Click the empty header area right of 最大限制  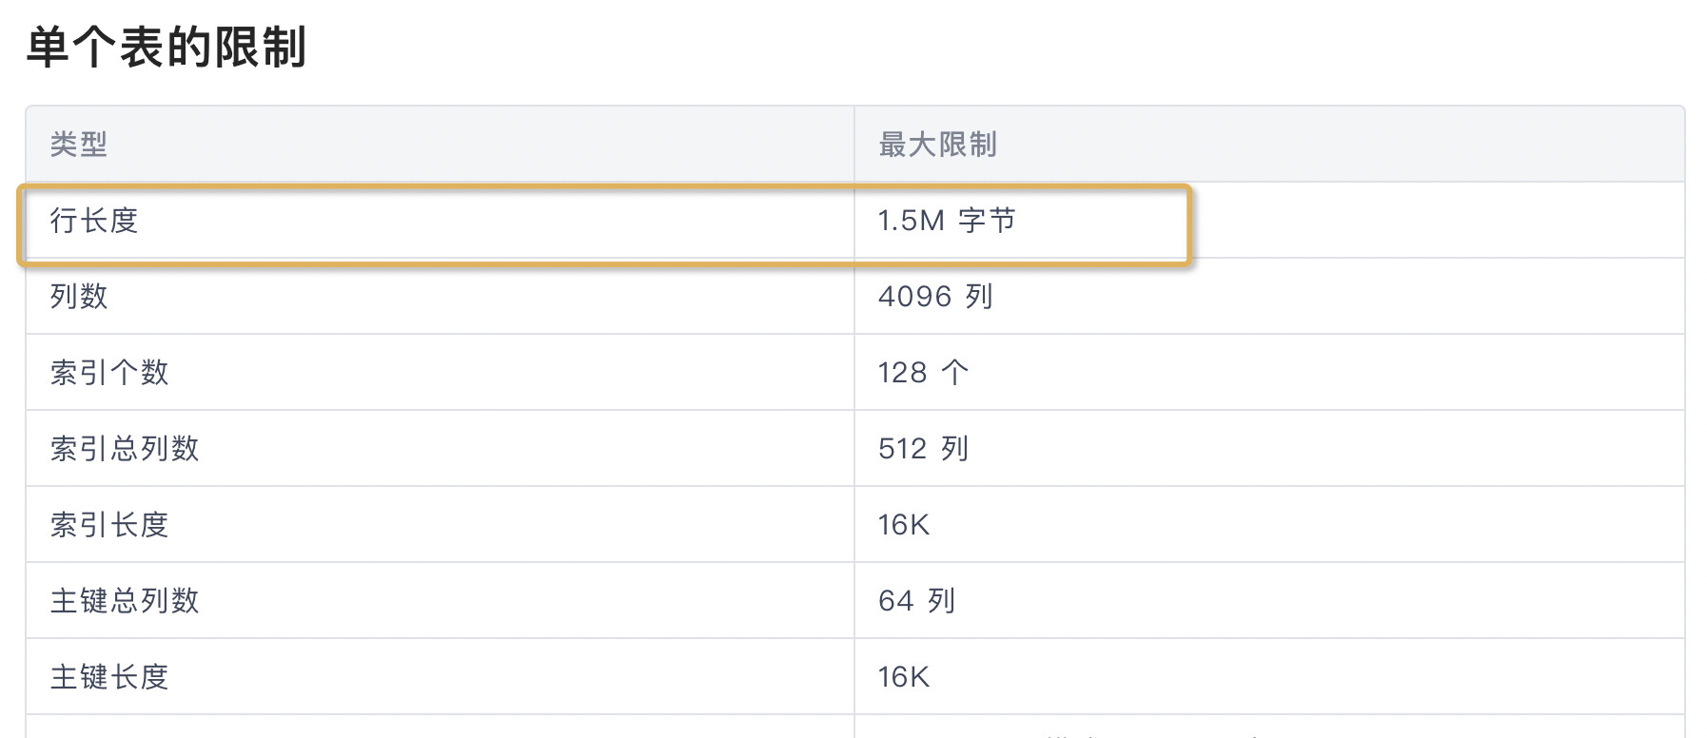[x=1342, y=145]
